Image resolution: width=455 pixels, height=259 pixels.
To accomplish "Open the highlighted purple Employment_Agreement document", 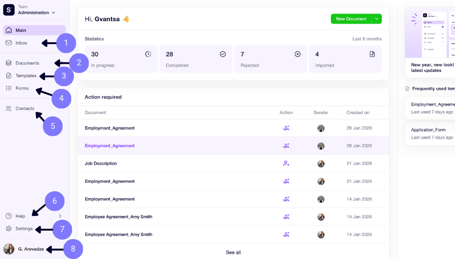I will 109,146.
